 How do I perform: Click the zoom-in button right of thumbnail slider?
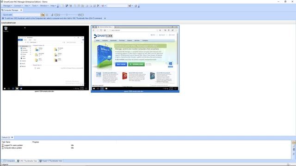point(79,15)
